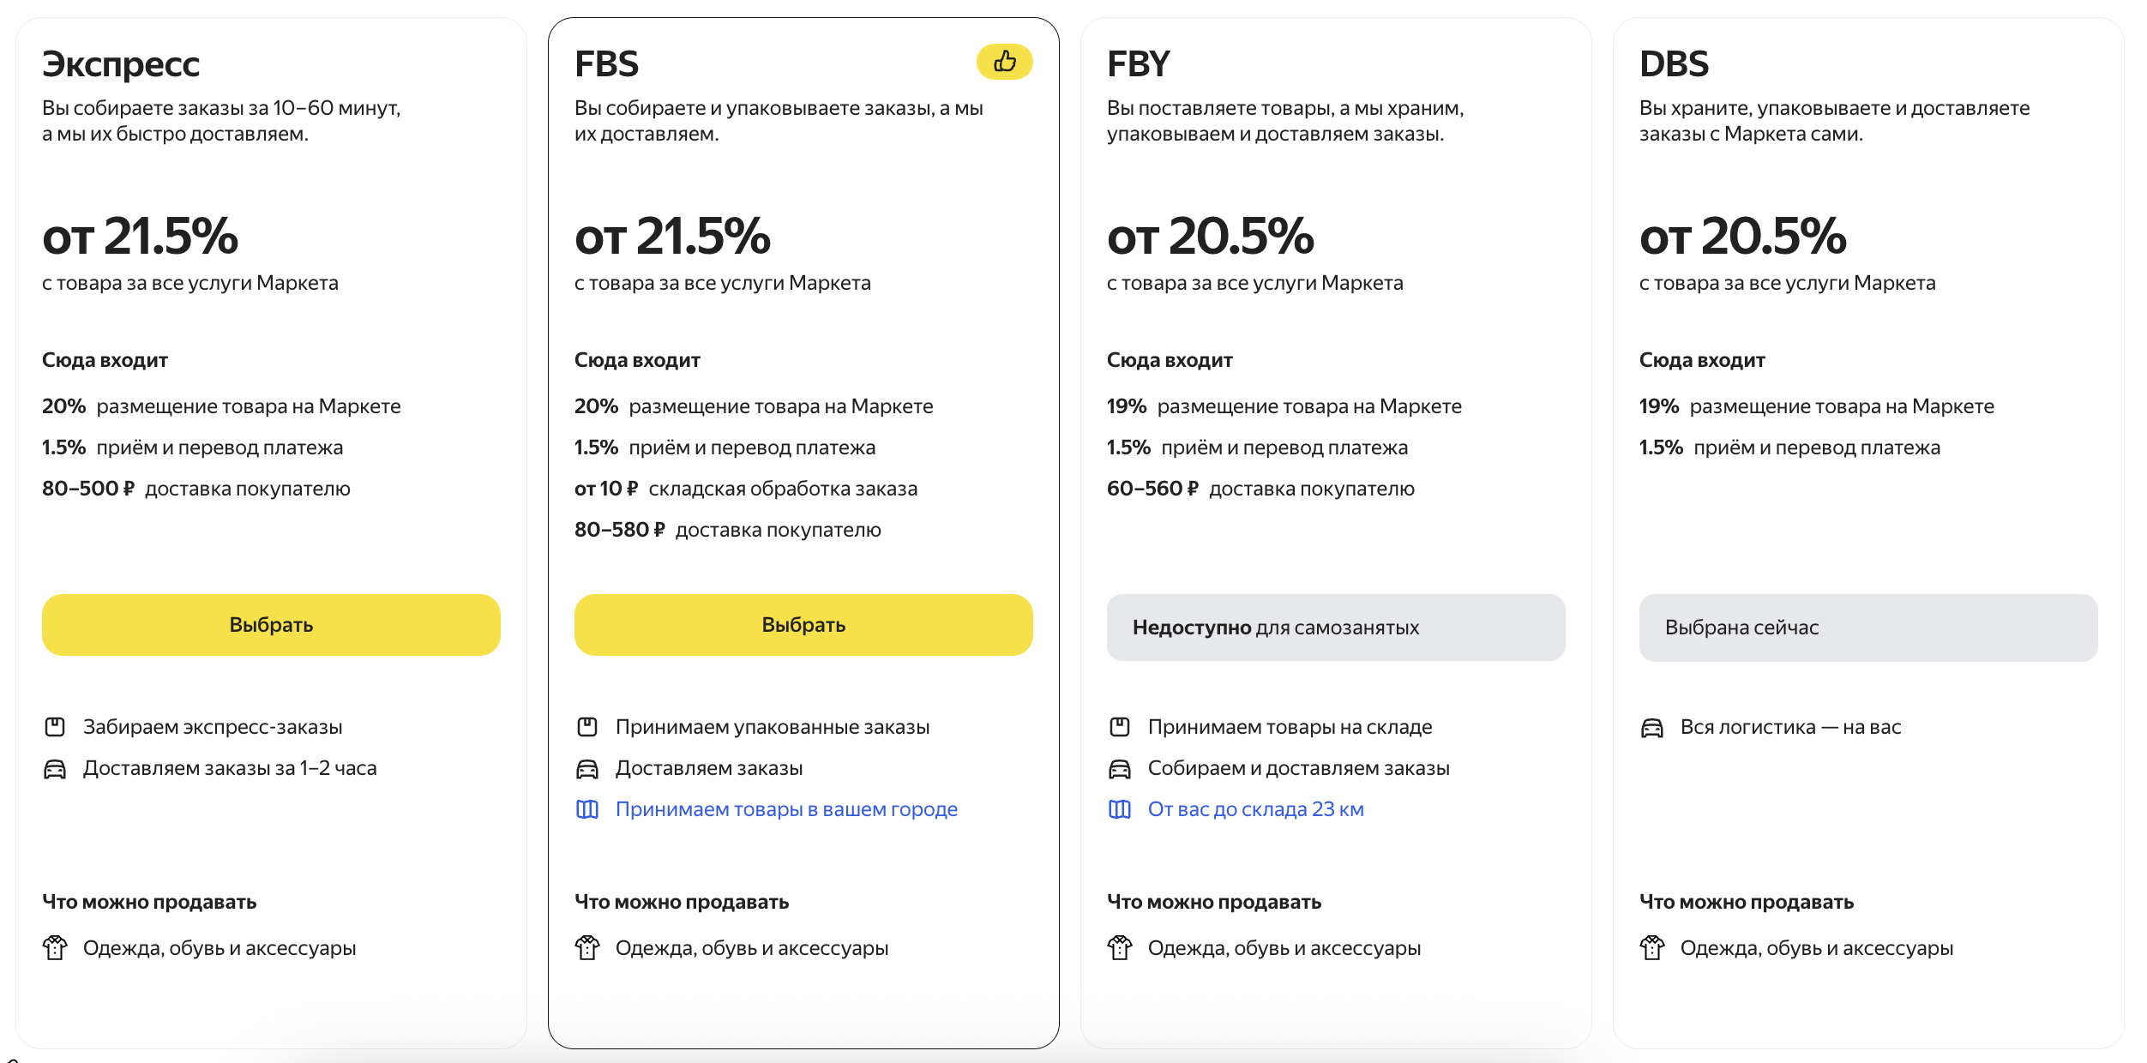Choose the Экспресс model with Выбрать button
This screenshot has width=2147, height=1063.
[x=271, y=625]
